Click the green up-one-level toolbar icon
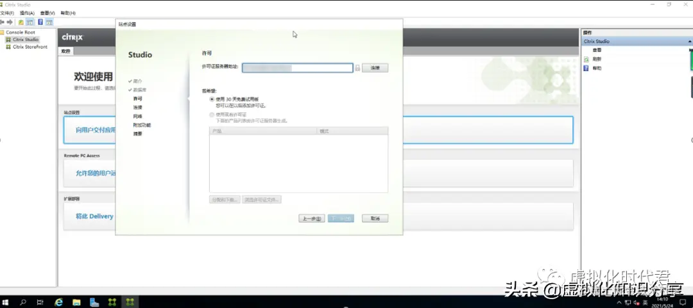The width and height of the screenshot is (693, 308). [21, 22]
